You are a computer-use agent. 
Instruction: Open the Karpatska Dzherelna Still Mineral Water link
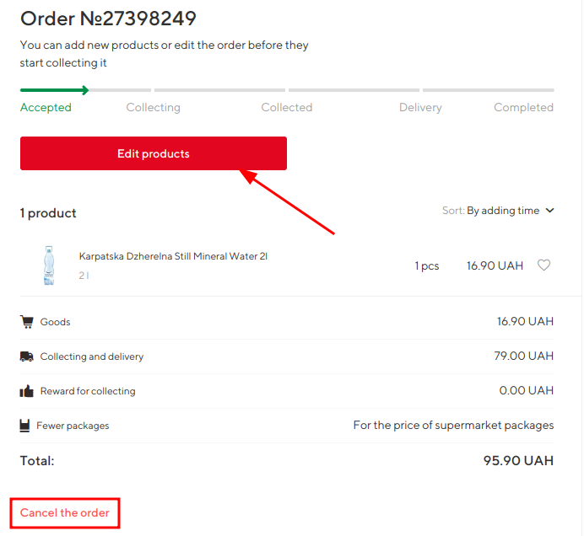pyautogui.click(x=173, y=256)
